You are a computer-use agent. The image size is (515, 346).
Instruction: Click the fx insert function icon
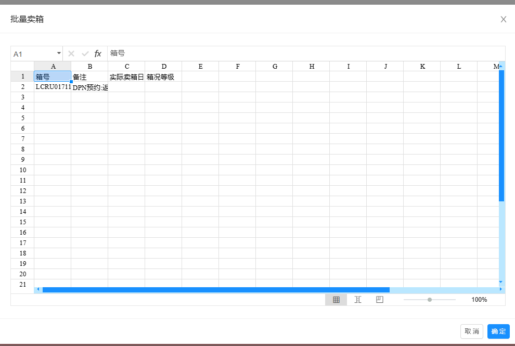[98, 54]
